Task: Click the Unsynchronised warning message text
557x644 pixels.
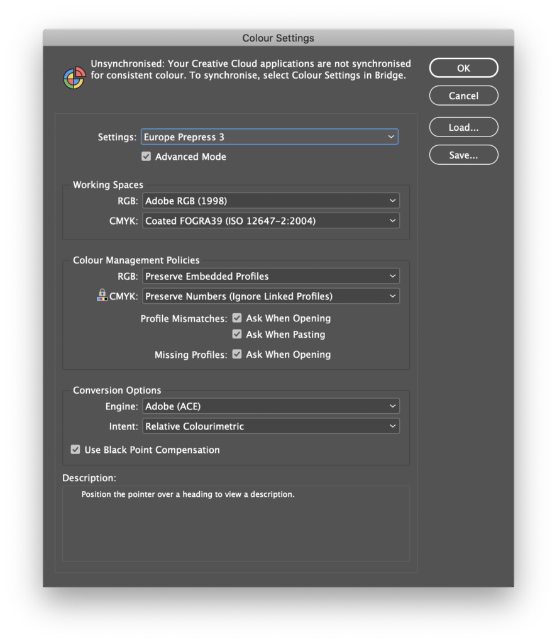Action: click(x=250, y=69)
